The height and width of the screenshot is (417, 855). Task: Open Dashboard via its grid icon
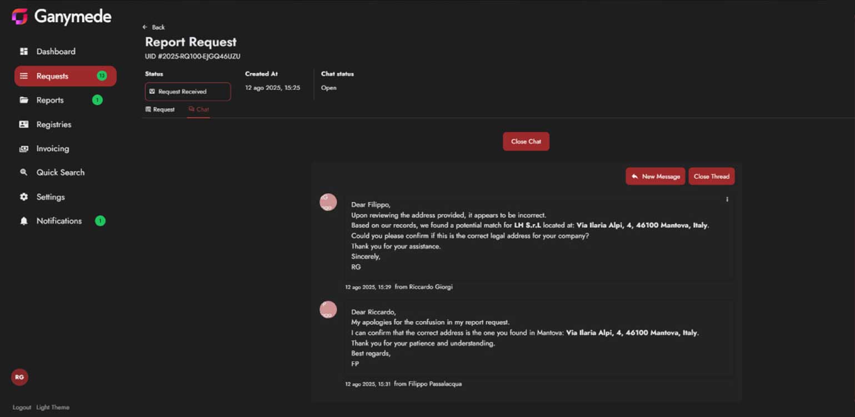[24, 52]
